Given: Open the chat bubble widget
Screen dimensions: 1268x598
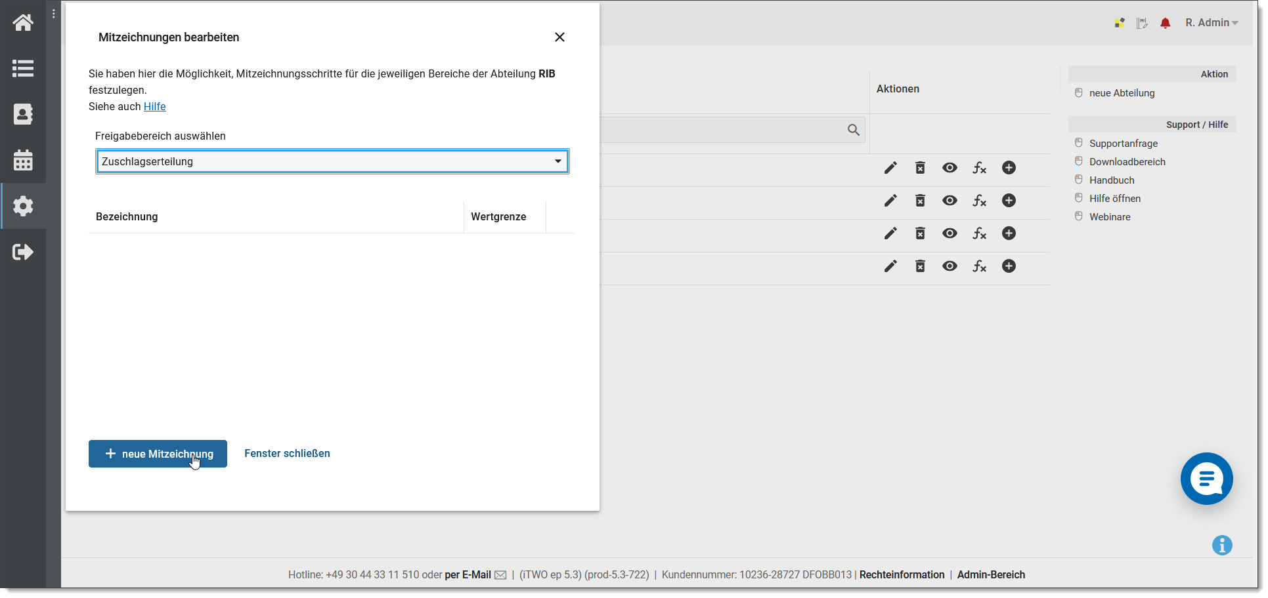Looking at the screenshot, I should pyautogui.click(x=1206, y=479).
